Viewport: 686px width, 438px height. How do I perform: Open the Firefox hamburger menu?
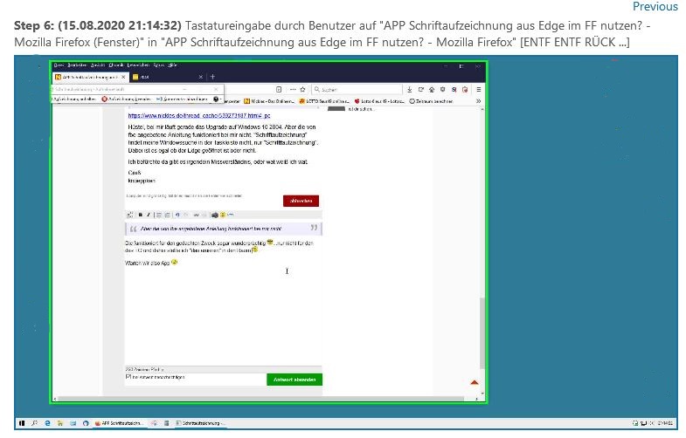(479, 90)
